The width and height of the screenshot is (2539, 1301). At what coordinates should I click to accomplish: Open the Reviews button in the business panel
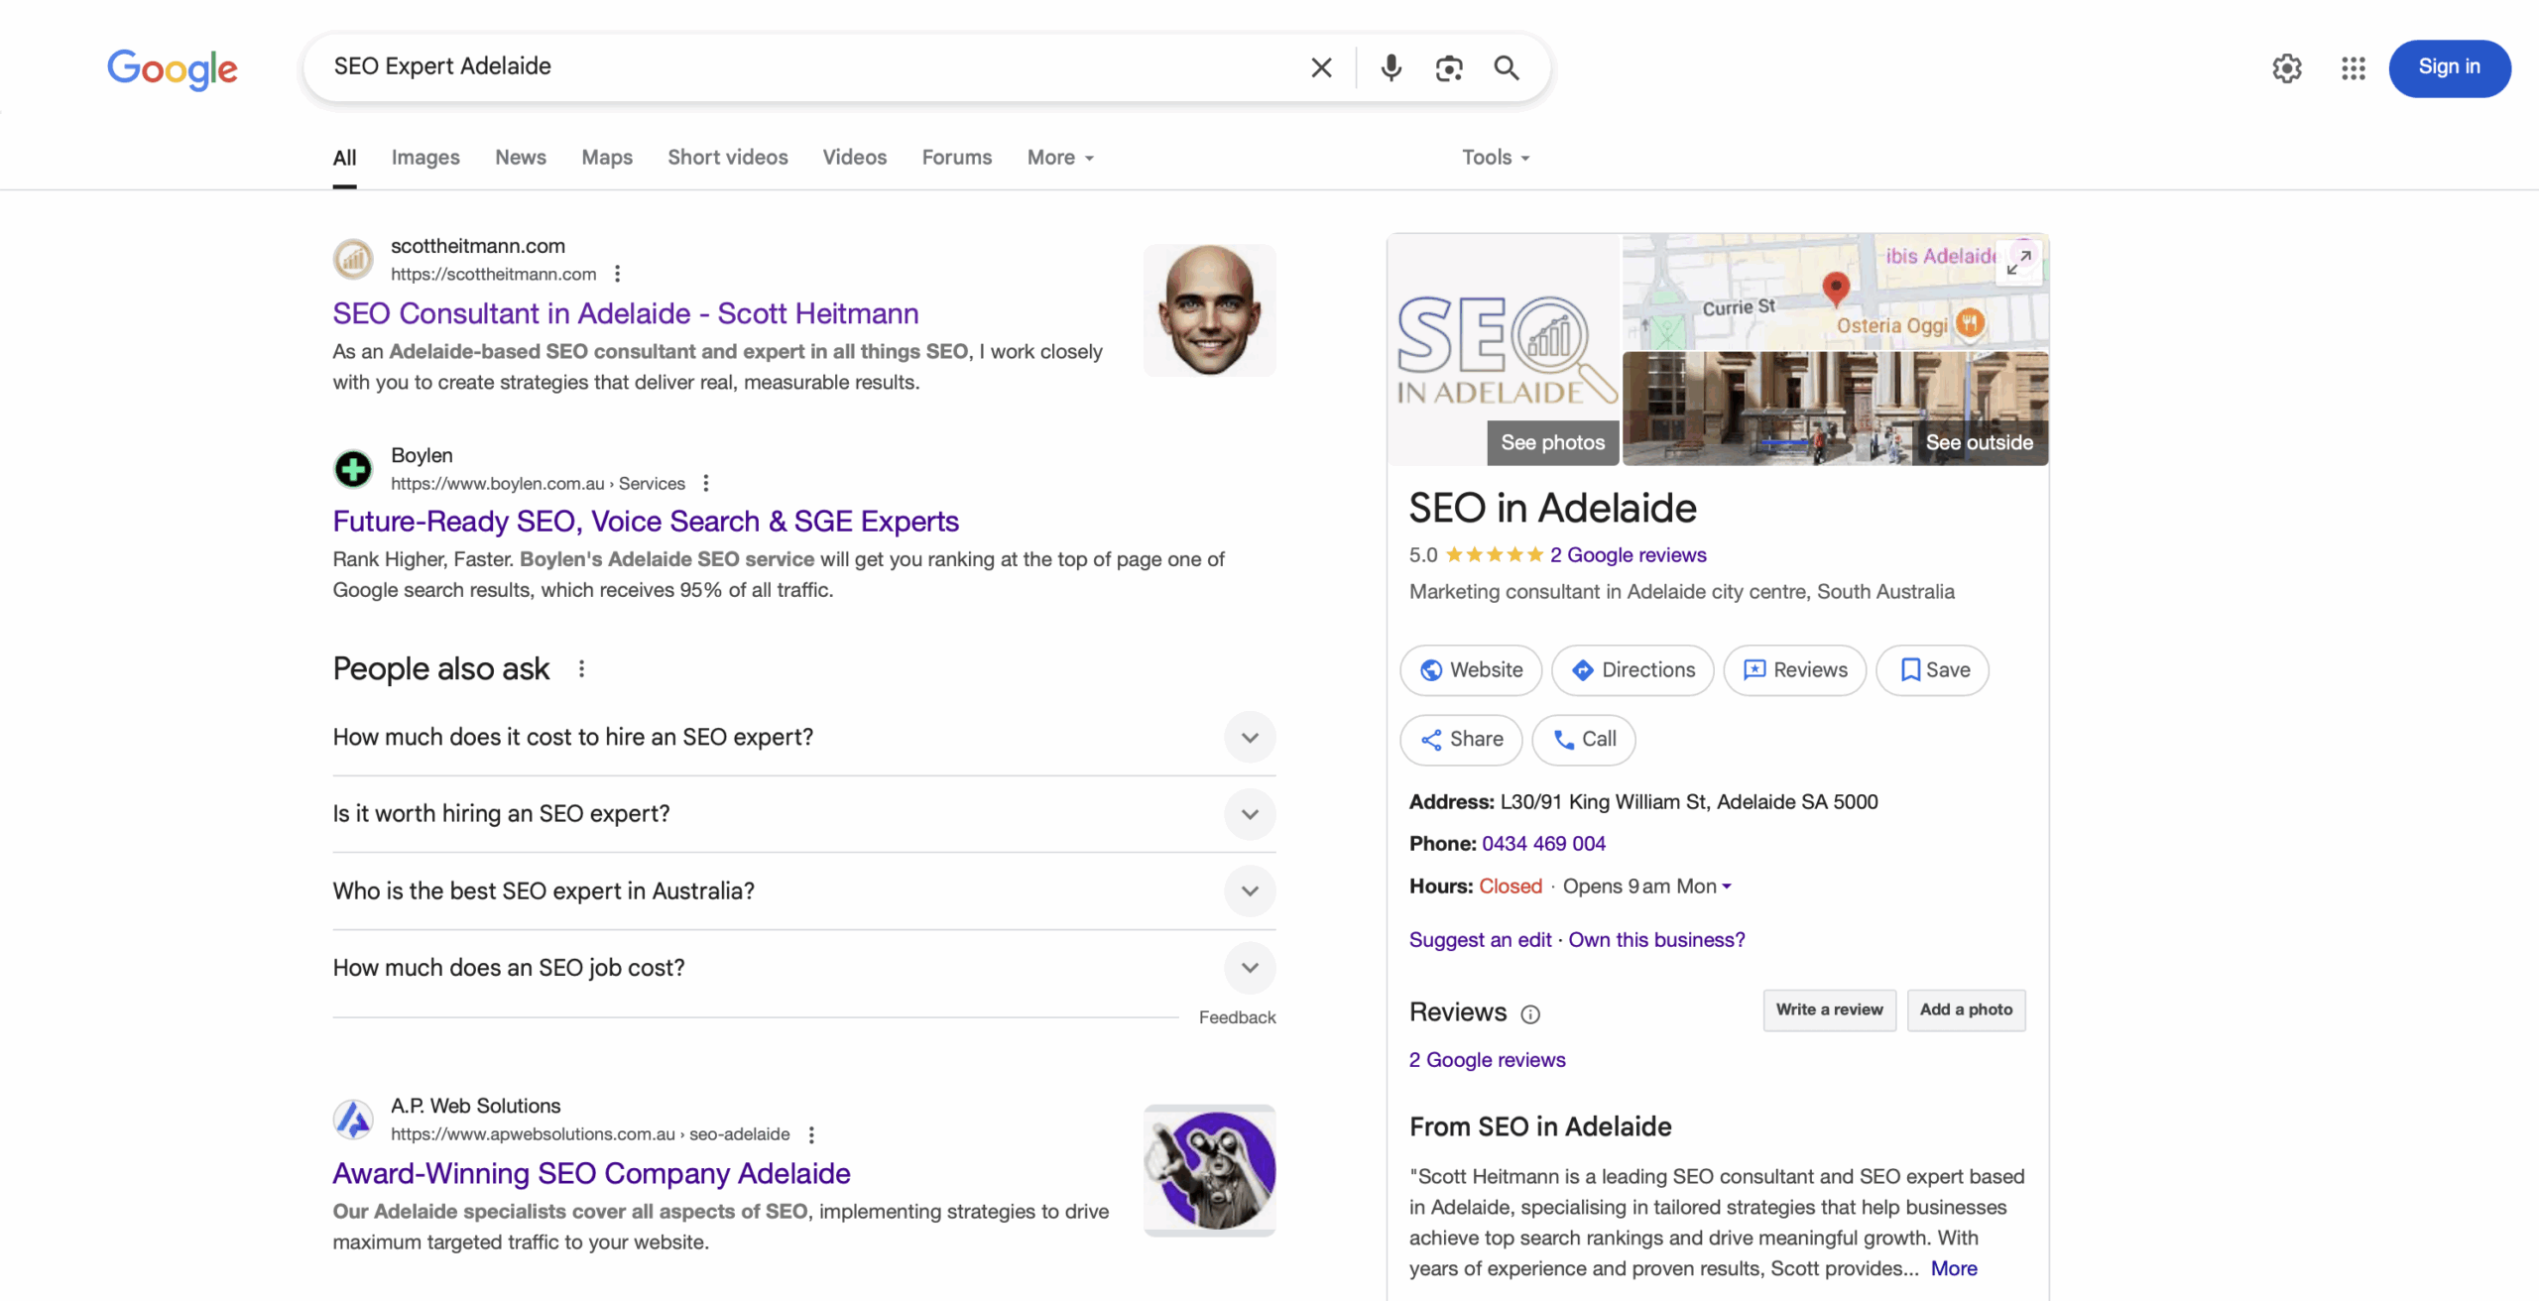(x=1795, y=670)
